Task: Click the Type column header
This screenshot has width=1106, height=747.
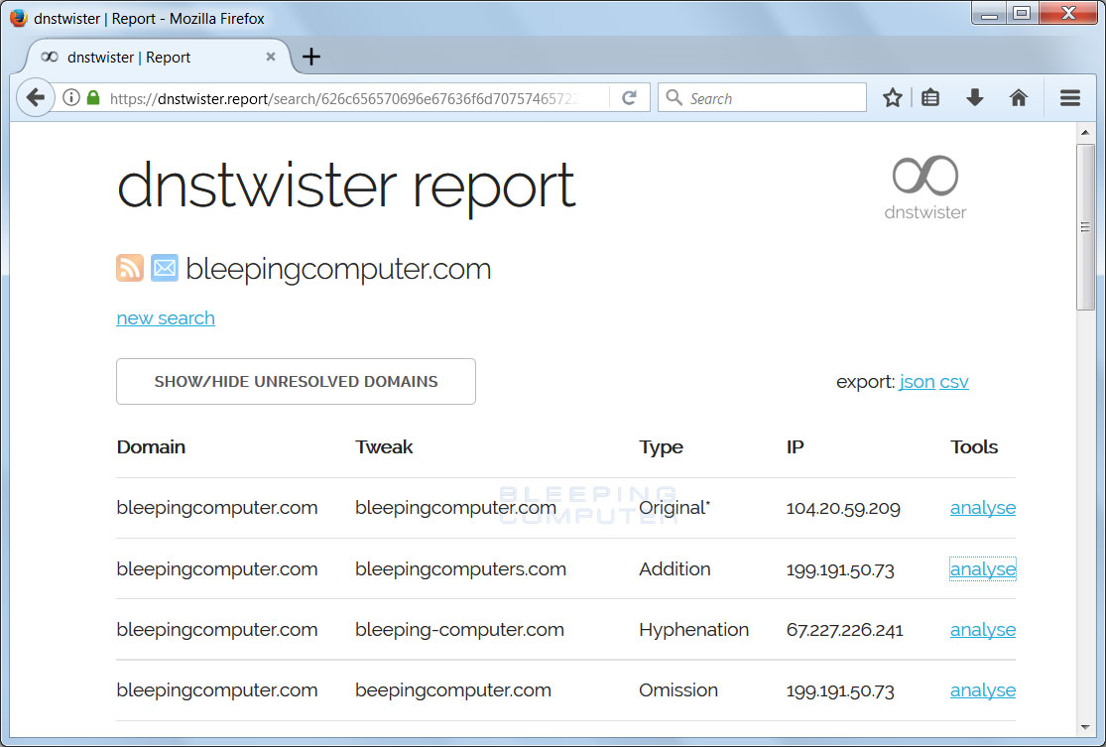Action: 661,448
